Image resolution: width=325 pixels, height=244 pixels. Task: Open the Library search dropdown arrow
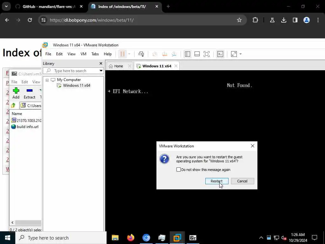[101, 71]
